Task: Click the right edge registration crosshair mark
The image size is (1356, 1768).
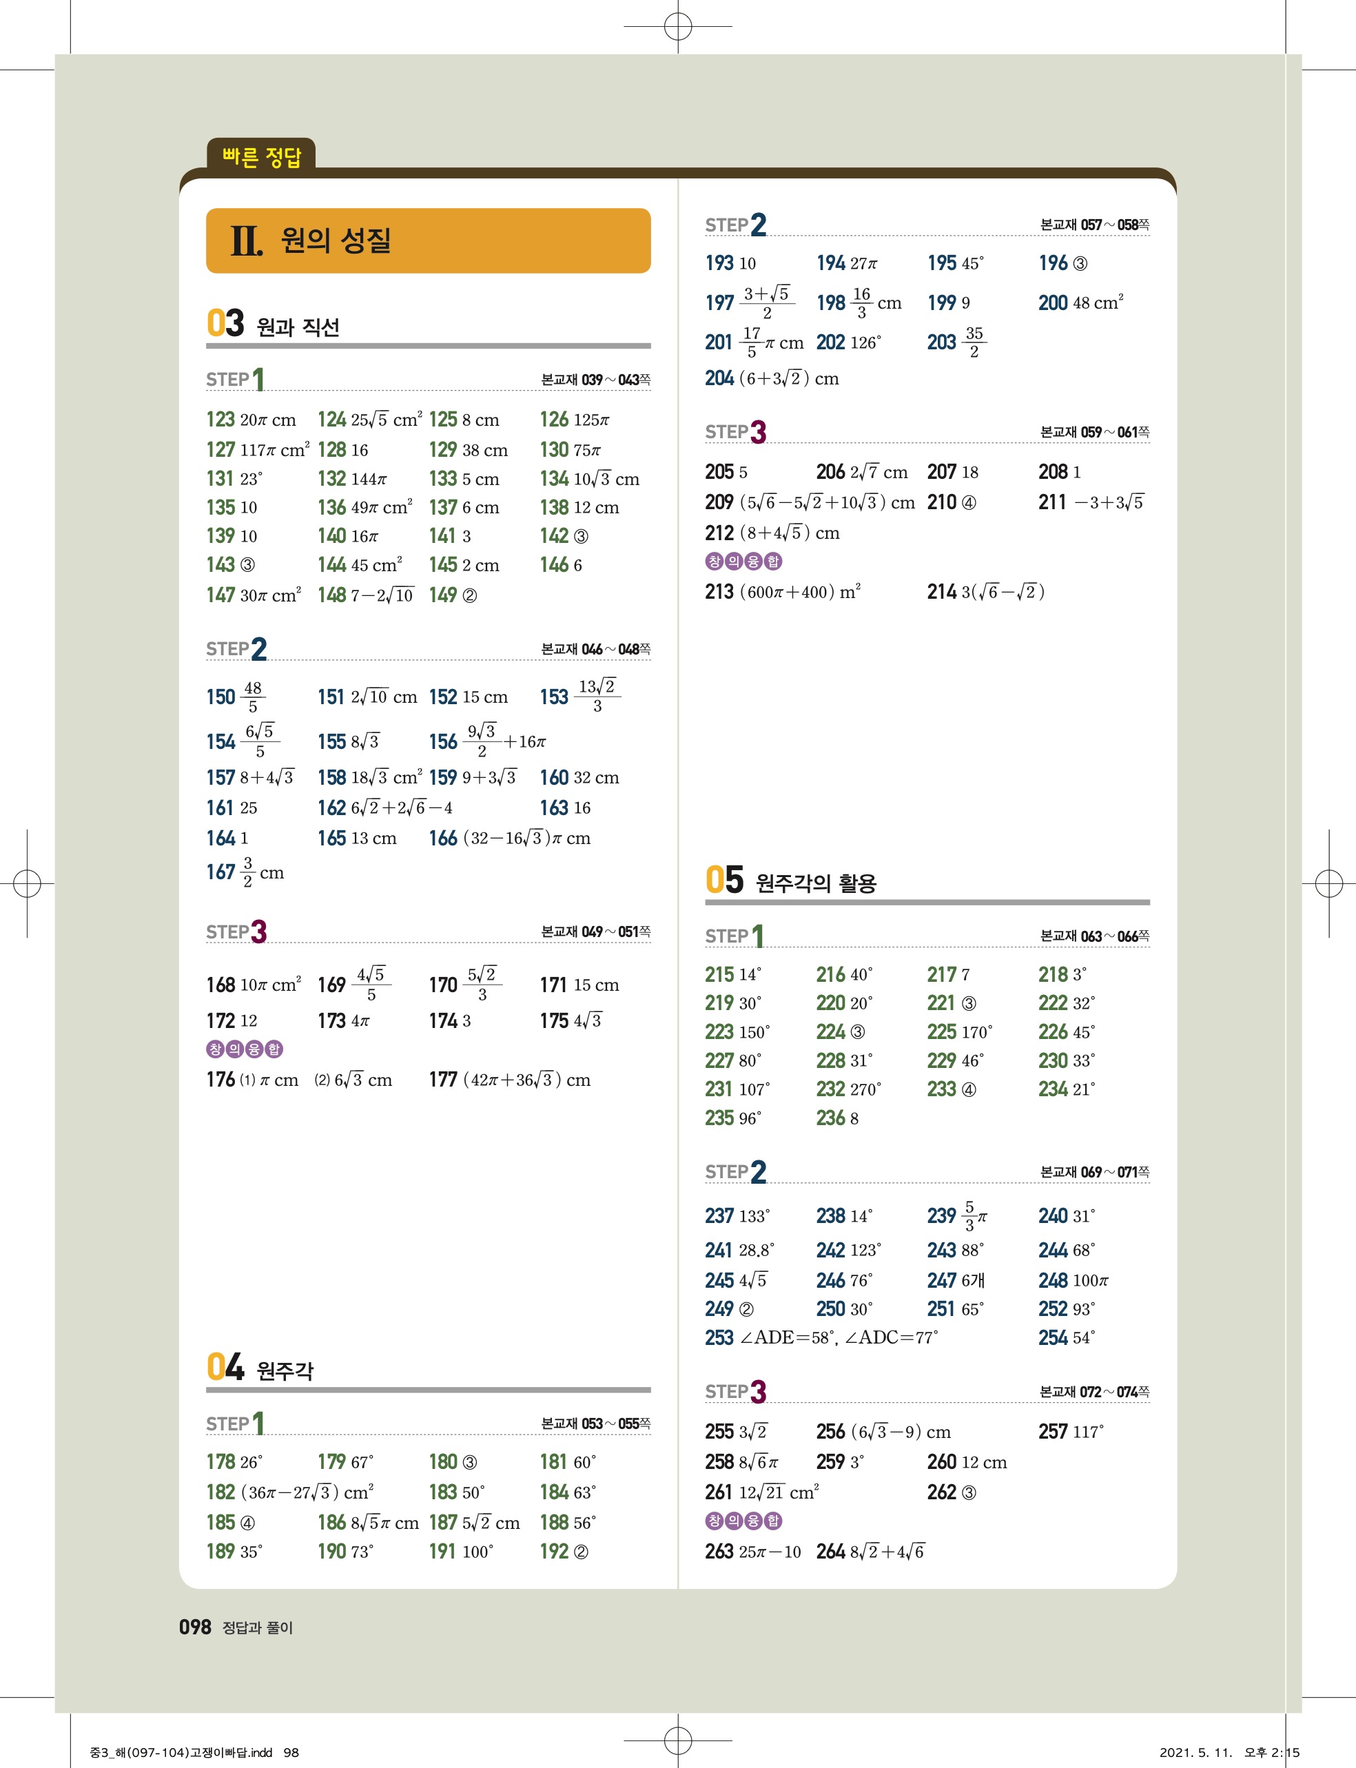Action: click(1328, 883)
